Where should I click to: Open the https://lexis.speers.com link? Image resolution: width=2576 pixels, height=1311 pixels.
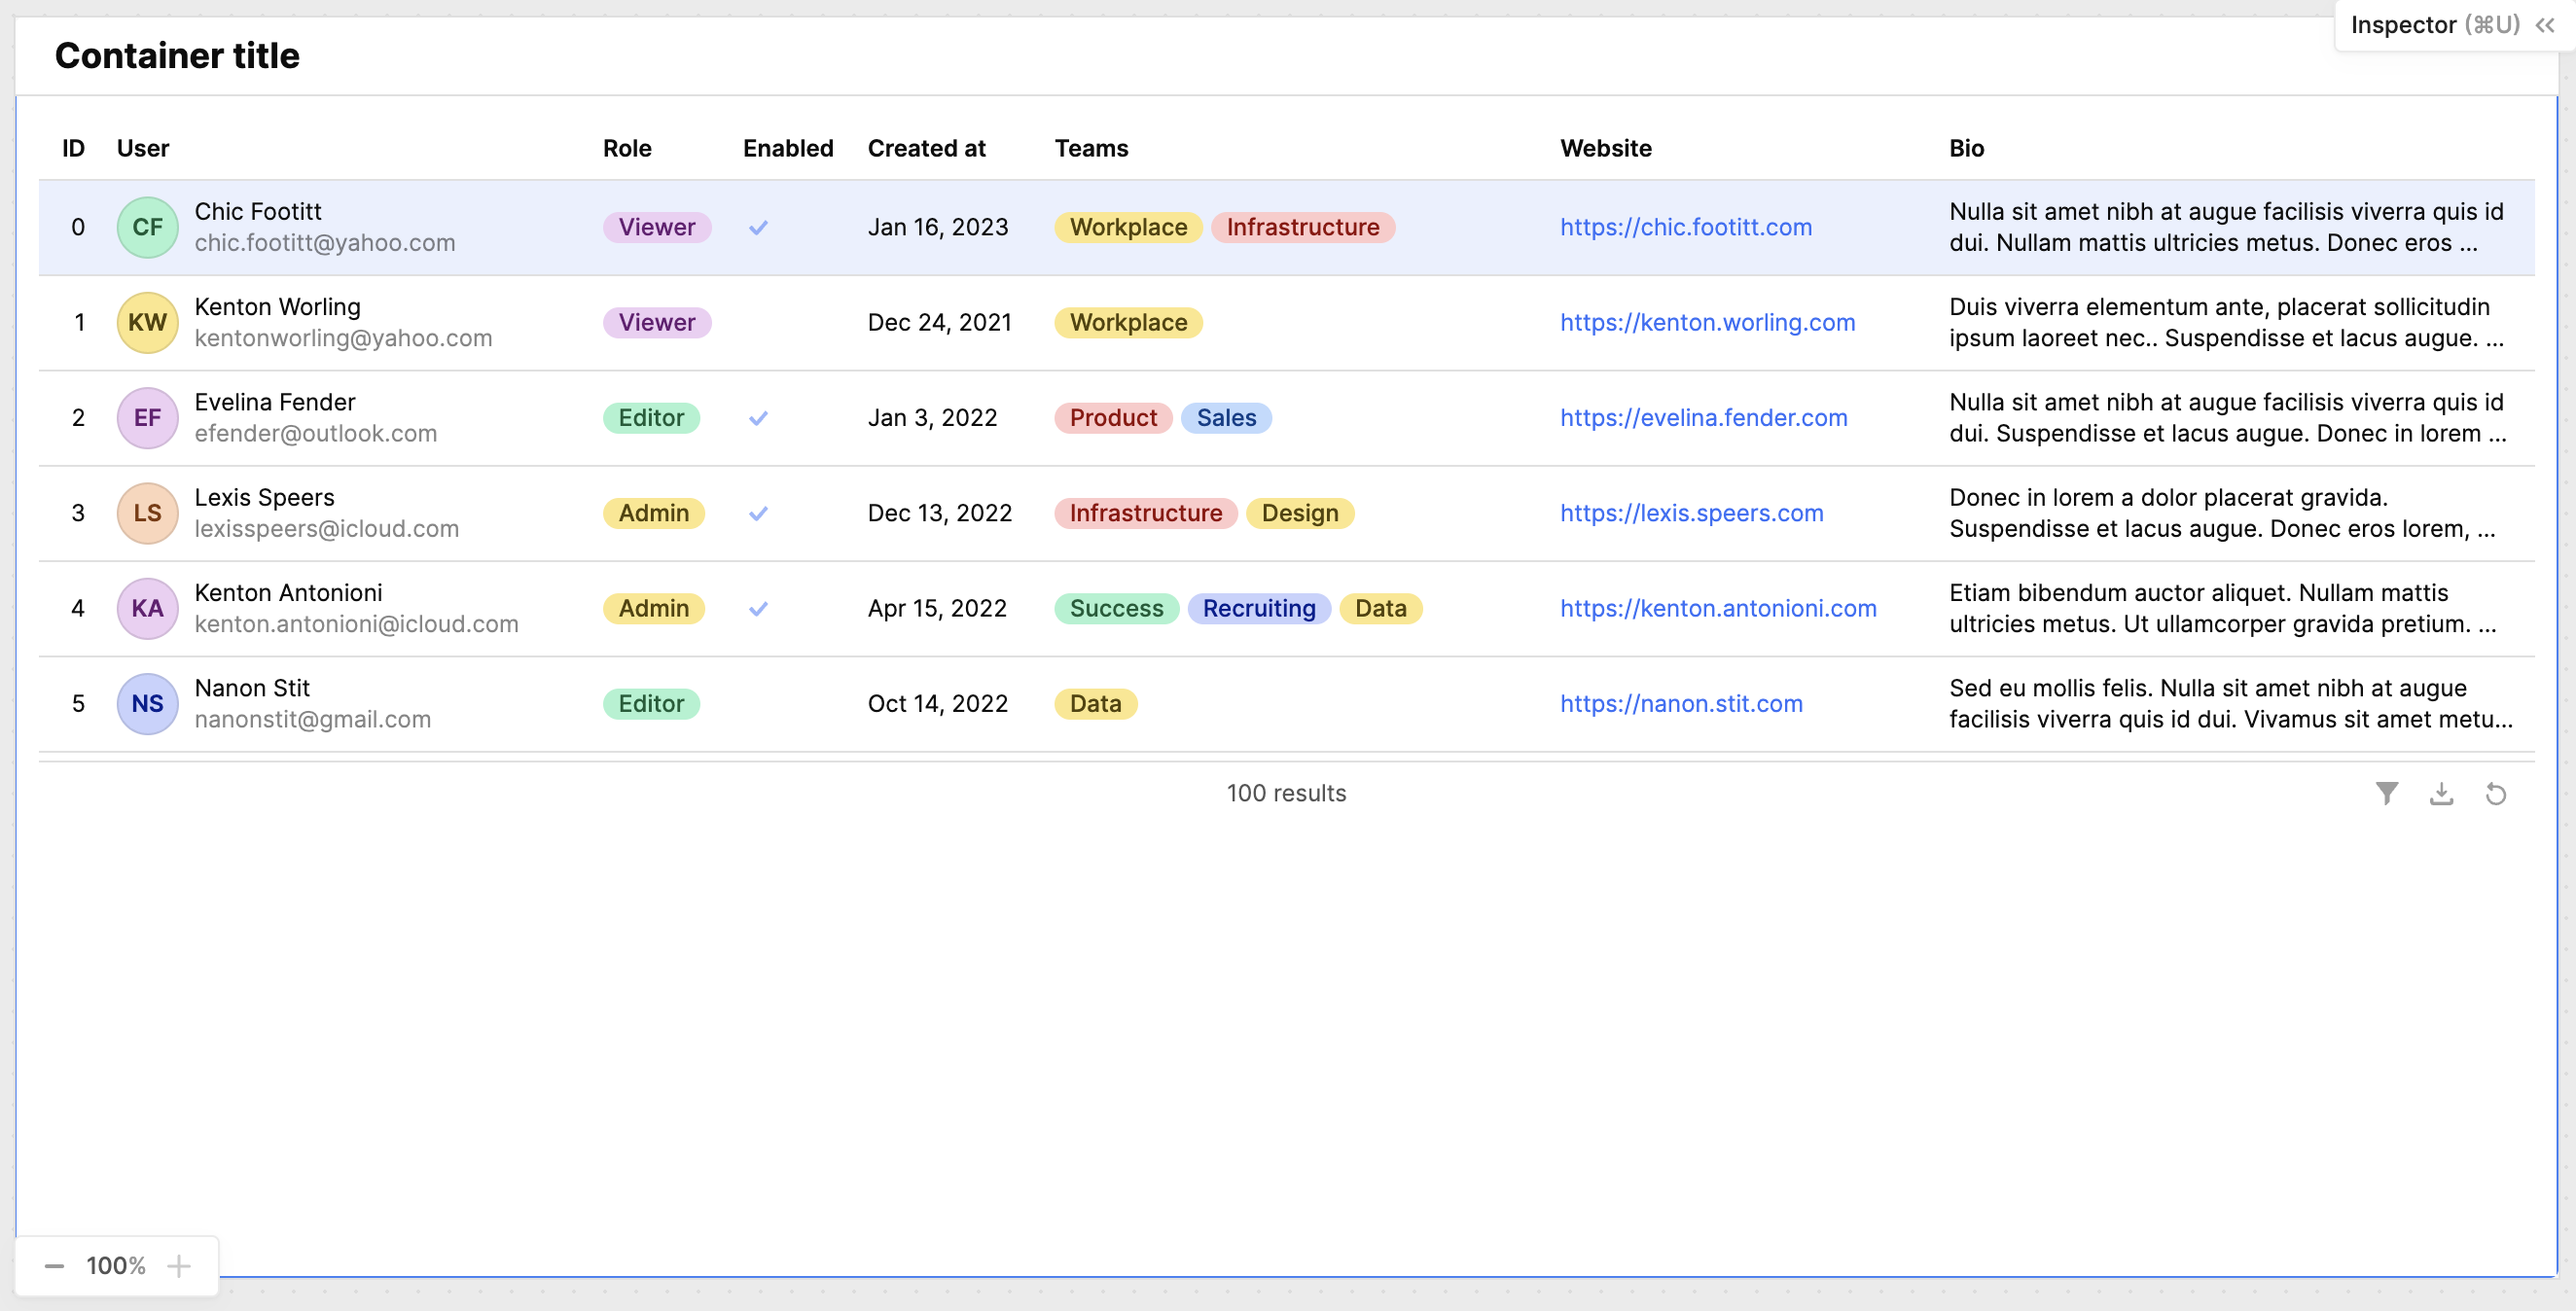click(1691, 513)
